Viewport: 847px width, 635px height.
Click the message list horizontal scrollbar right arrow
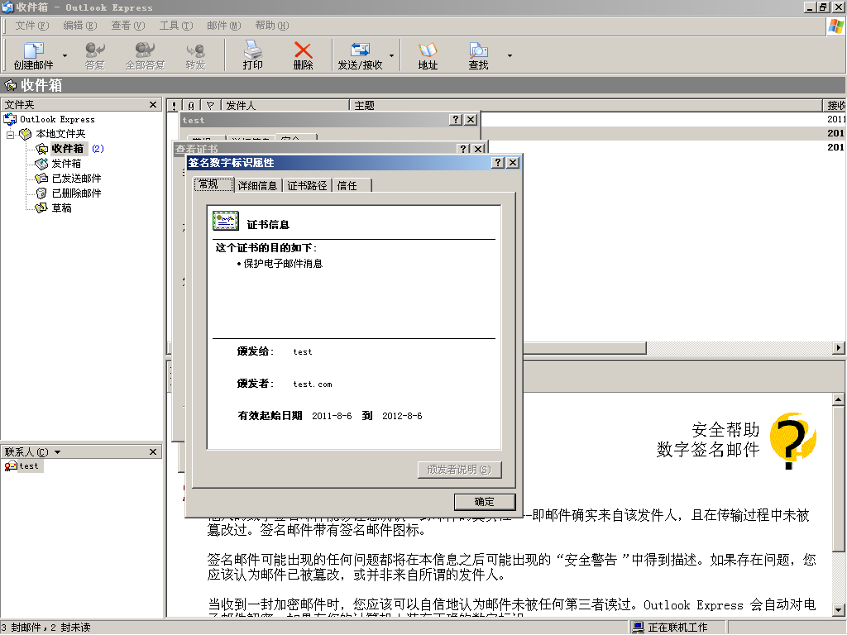pyautogui.click(x=839, y=348)
